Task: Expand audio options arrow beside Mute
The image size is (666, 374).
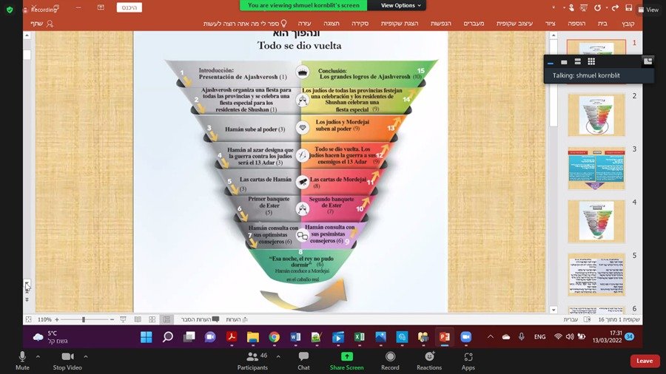Action: [40, 356]
